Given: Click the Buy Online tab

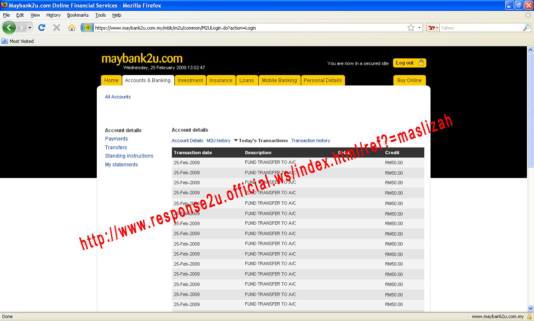Looking at the screenshot, I should pyautogui.click(x=409, y=80).
